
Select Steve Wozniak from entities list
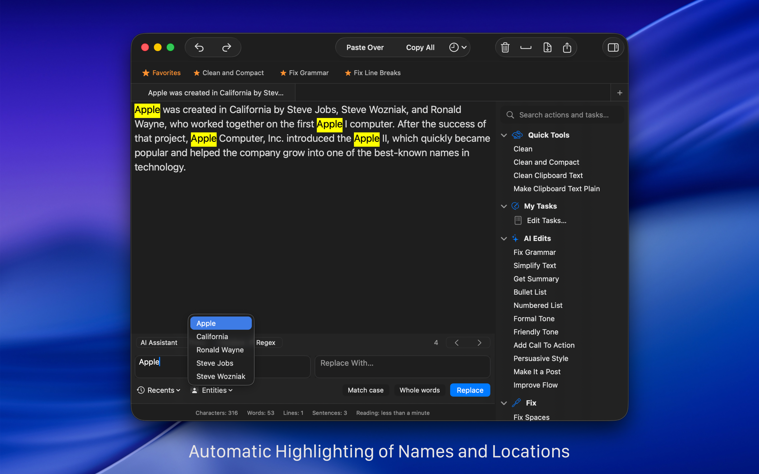[x=221, y=376]
